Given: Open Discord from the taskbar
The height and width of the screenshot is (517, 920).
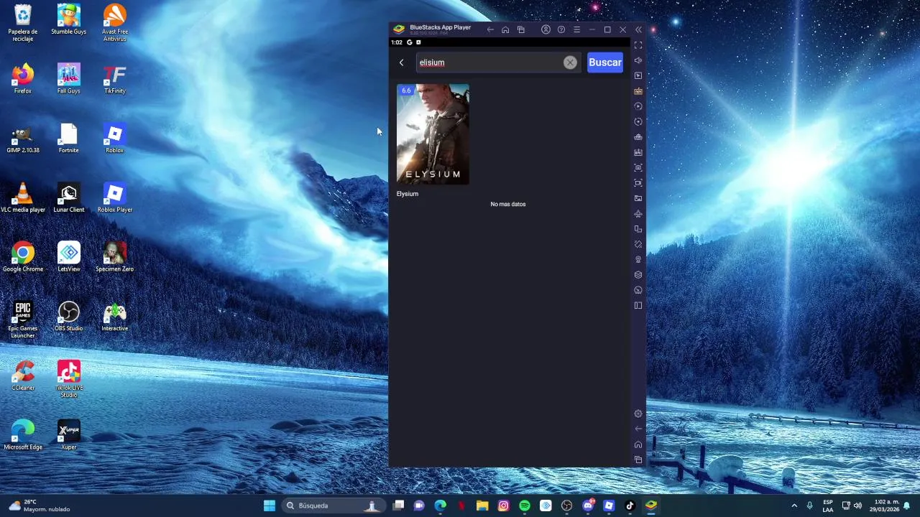Looking at the screenshot, I should (x=588, y=506).
